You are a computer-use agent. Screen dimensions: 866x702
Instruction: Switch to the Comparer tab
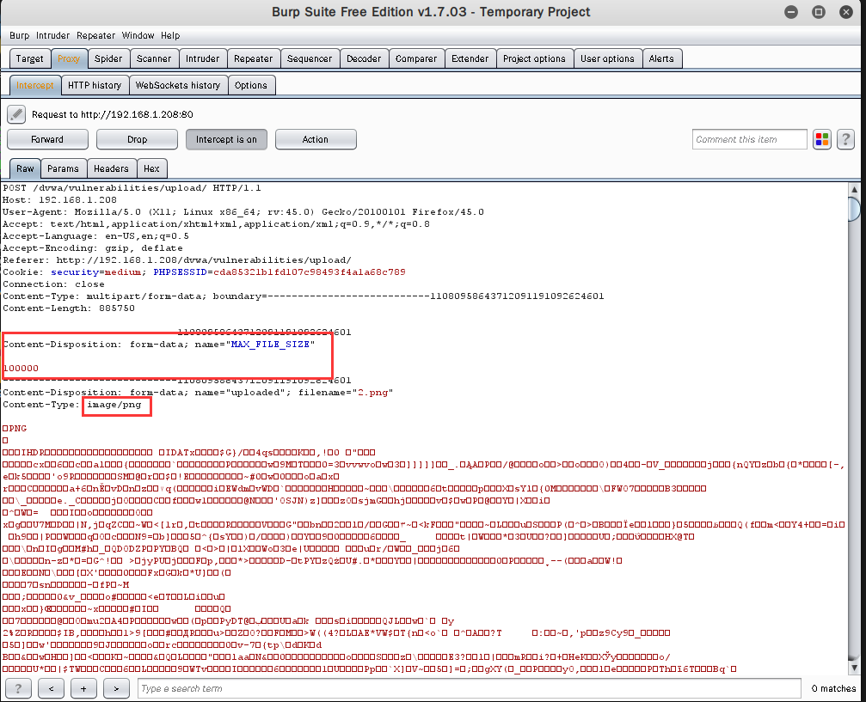click(x=416, y=58)
